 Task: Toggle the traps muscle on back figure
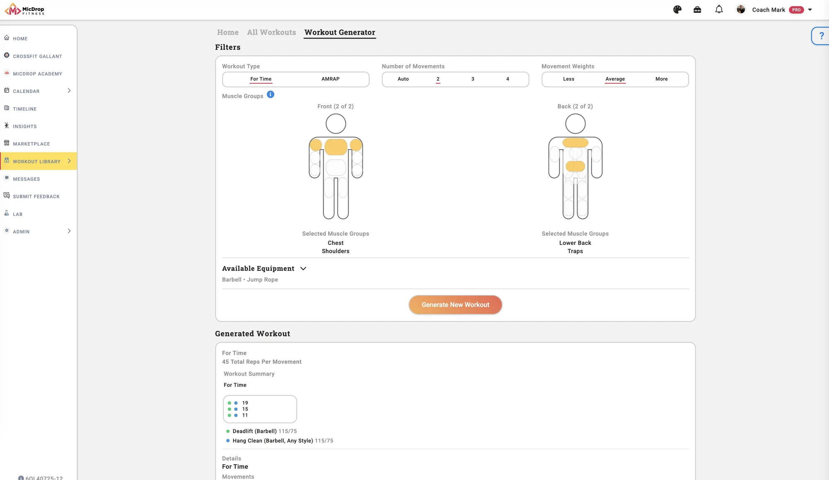click(x=575, y=143)
